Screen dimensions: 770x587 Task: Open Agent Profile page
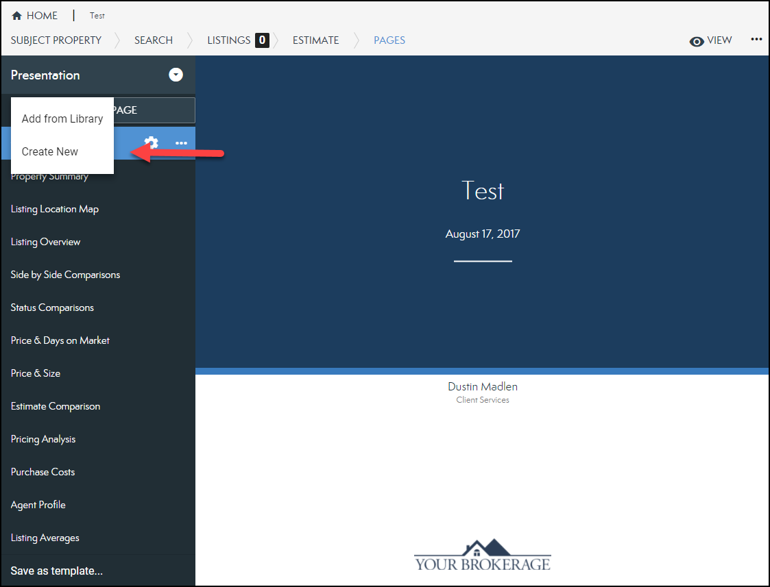(38, 505)
